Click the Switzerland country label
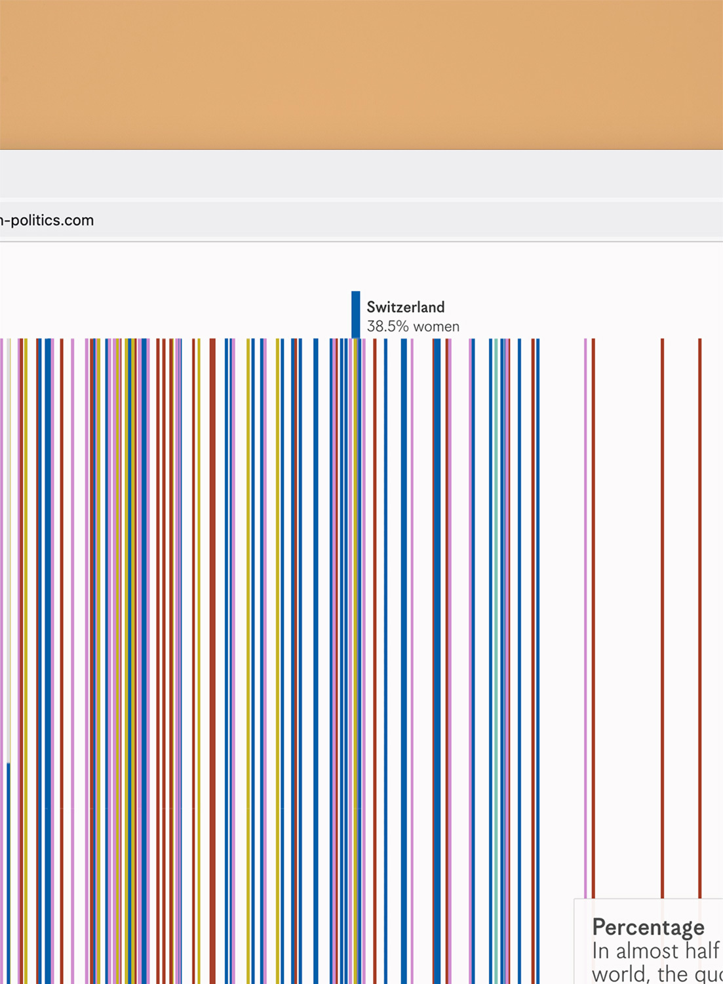Screen dimensions: 723x984 tap(405, 307)
